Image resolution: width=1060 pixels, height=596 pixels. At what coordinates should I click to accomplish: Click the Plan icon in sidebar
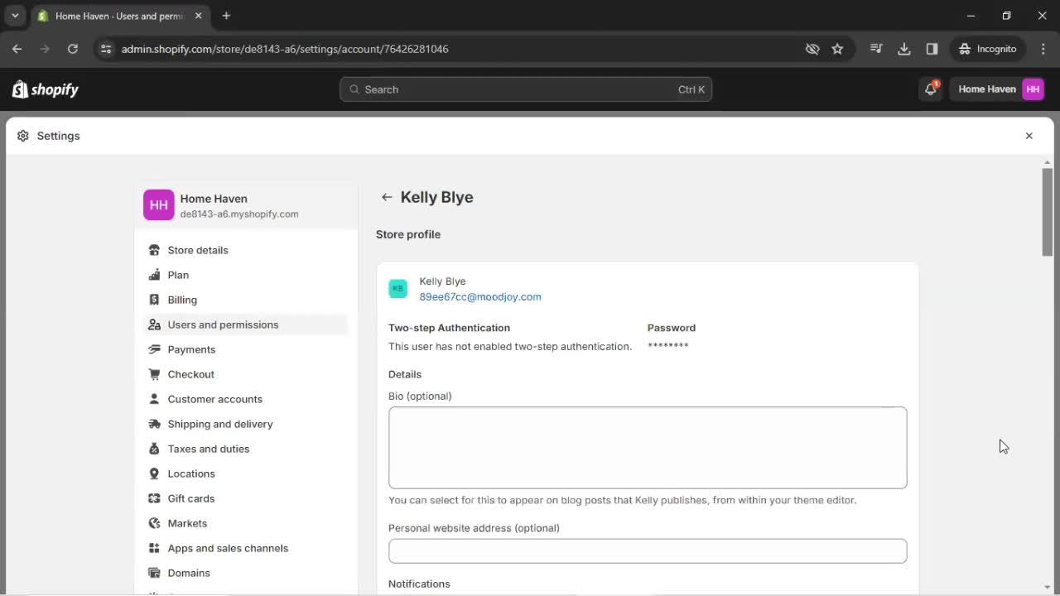pyautogui.click(x=154, y=275)
